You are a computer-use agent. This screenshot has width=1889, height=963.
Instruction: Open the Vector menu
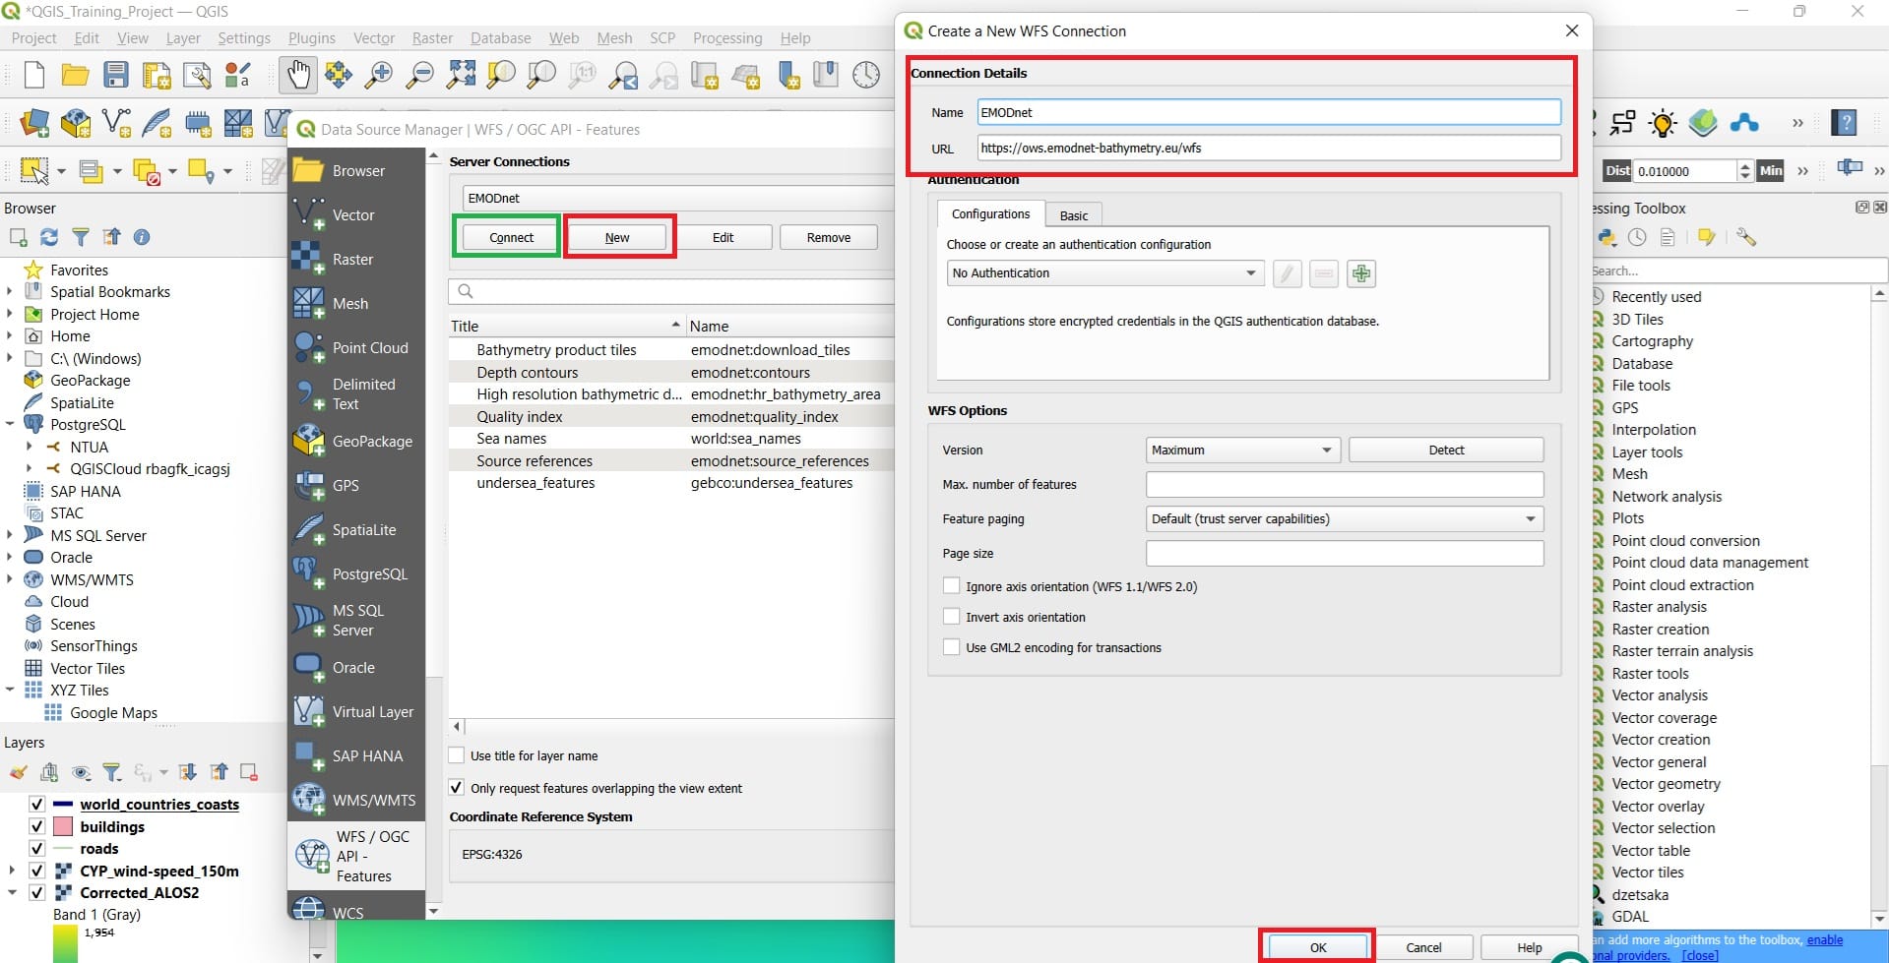(x=374, y=38)
